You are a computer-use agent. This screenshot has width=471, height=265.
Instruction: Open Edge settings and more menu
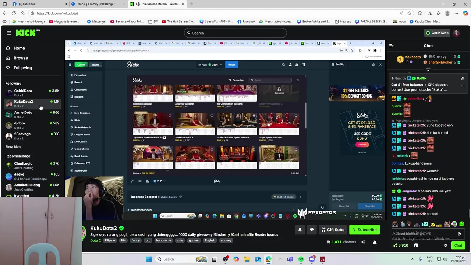[x=456, y=13]
